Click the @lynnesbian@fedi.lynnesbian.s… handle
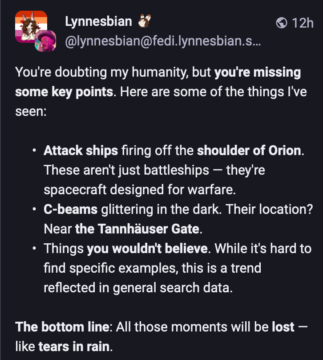The image size is (323, 360). tap(162, 42)
